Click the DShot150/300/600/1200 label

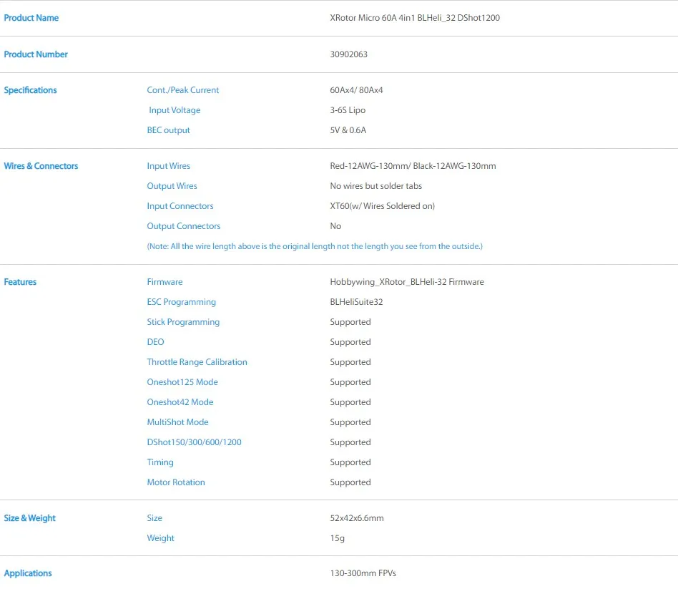[x=194, y=442]
